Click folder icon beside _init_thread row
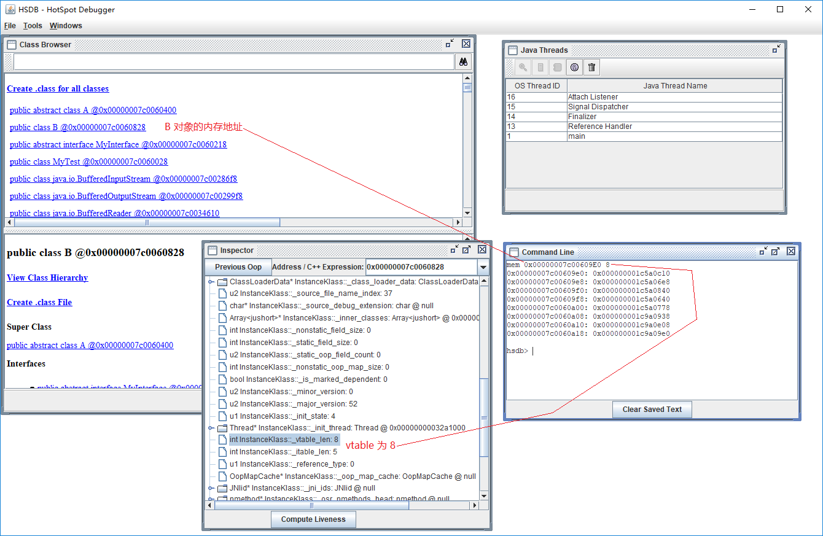 click(222, 428)
